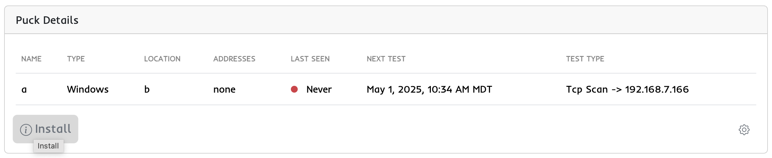Click the red status dot indicator
The height and width of the screenshot is (158, 772).
coord(294,89)
